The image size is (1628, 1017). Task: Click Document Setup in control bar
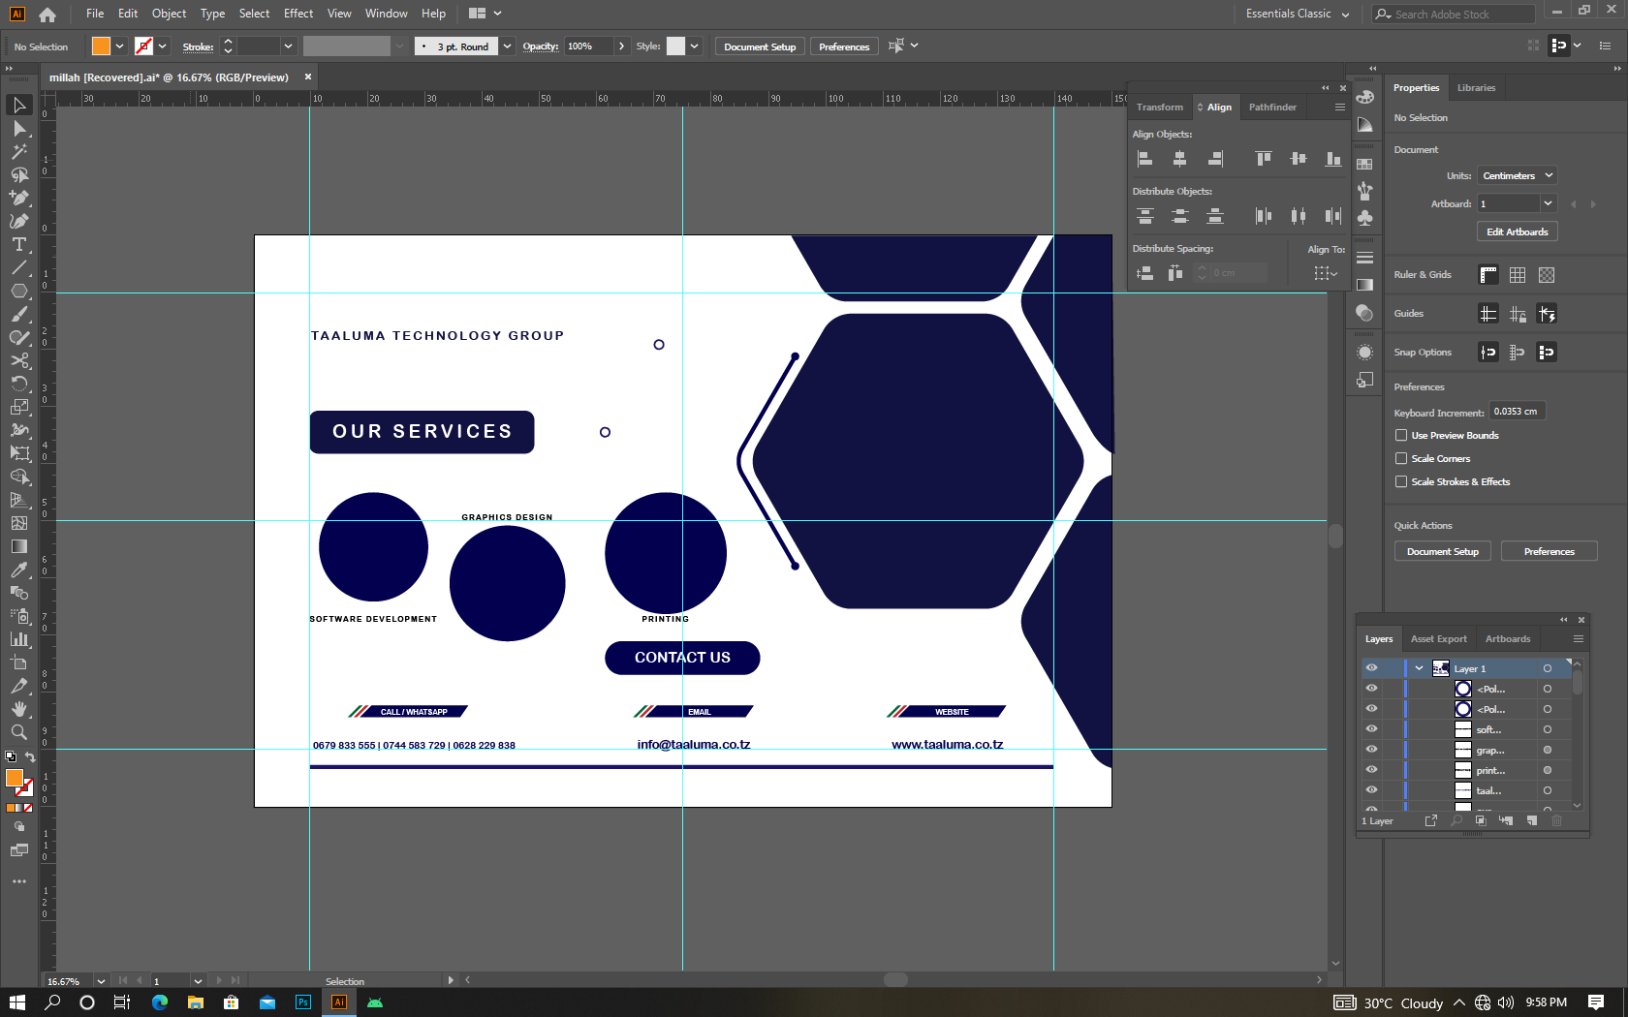pyautogui.click(x=760, y=46)
